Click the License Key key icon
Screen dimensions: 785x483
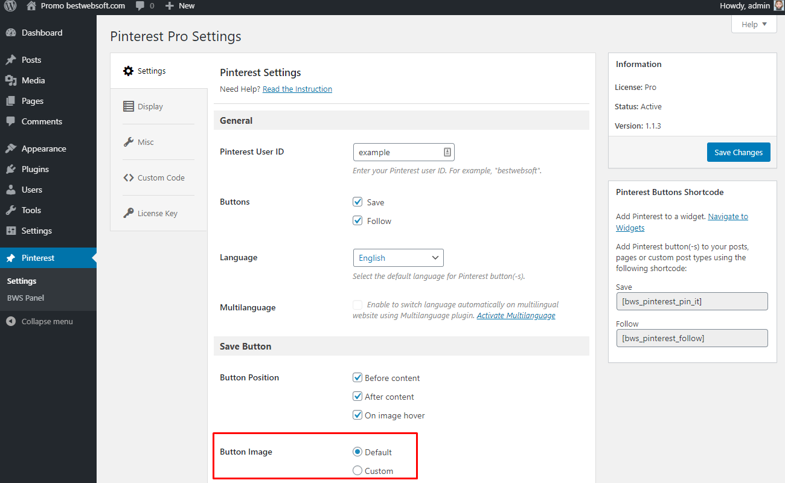tap(129, 213)
